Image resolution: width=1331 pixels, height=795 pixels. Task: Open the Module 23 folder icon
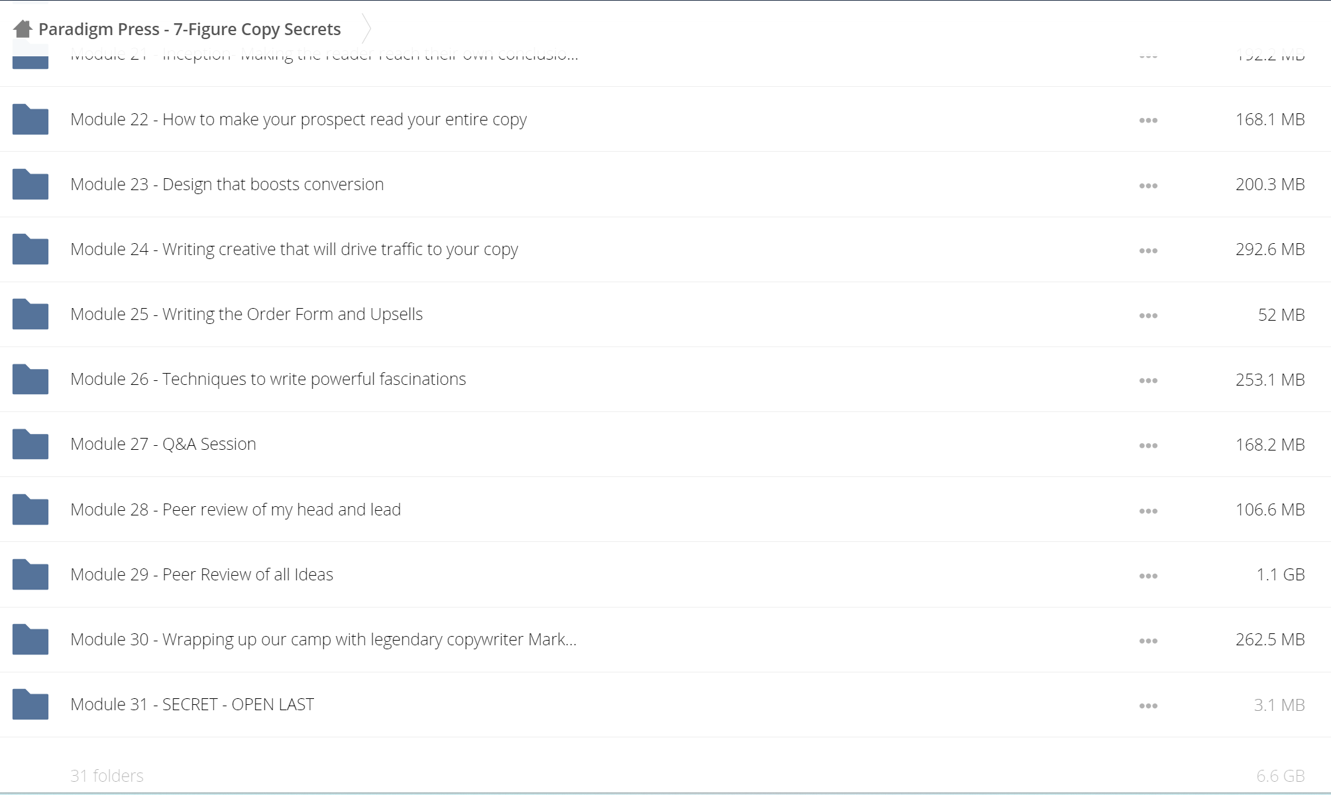30,184
